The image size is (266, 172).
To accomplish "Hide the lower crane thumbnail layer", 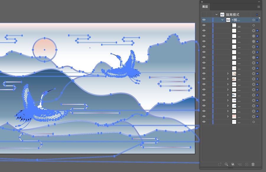I will pos(204,79).
